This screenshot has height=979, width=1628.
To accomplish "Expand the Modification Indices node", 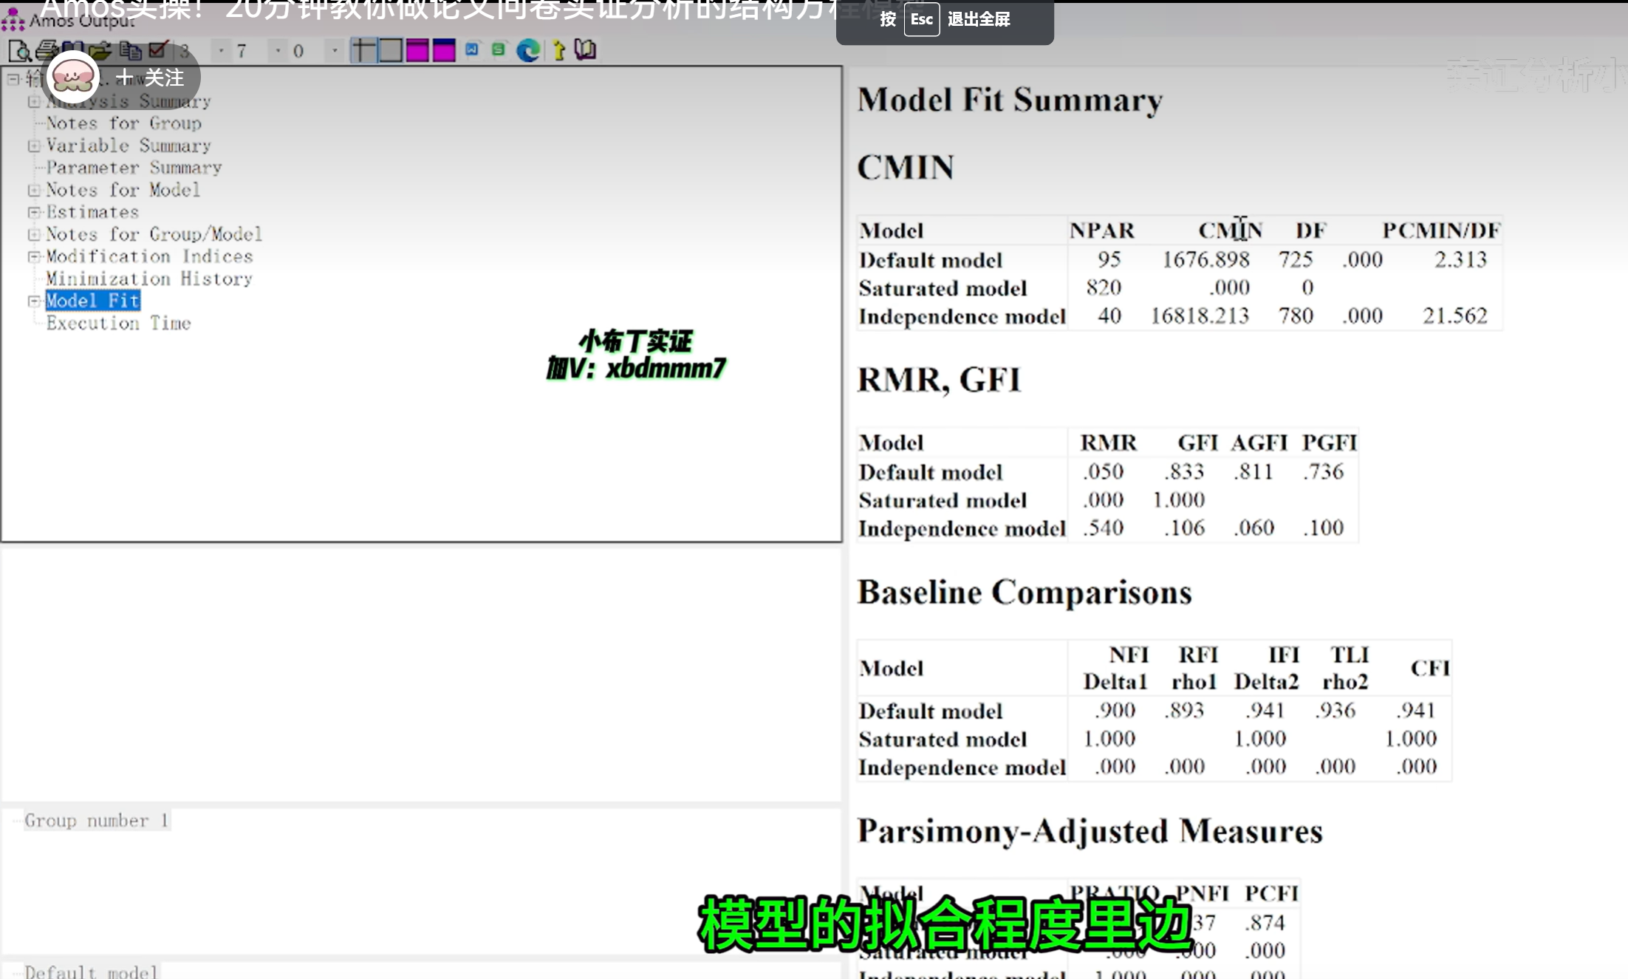I will pyautogui.click(x=34, y=256).
